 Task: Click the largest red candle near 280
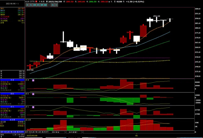[143, 31]
